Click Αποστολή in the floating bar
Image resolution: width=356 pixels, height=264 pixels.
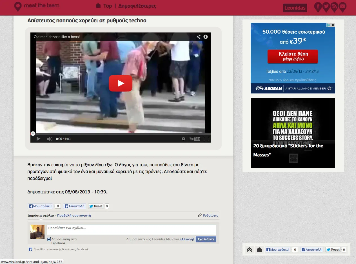pos(312,250)
